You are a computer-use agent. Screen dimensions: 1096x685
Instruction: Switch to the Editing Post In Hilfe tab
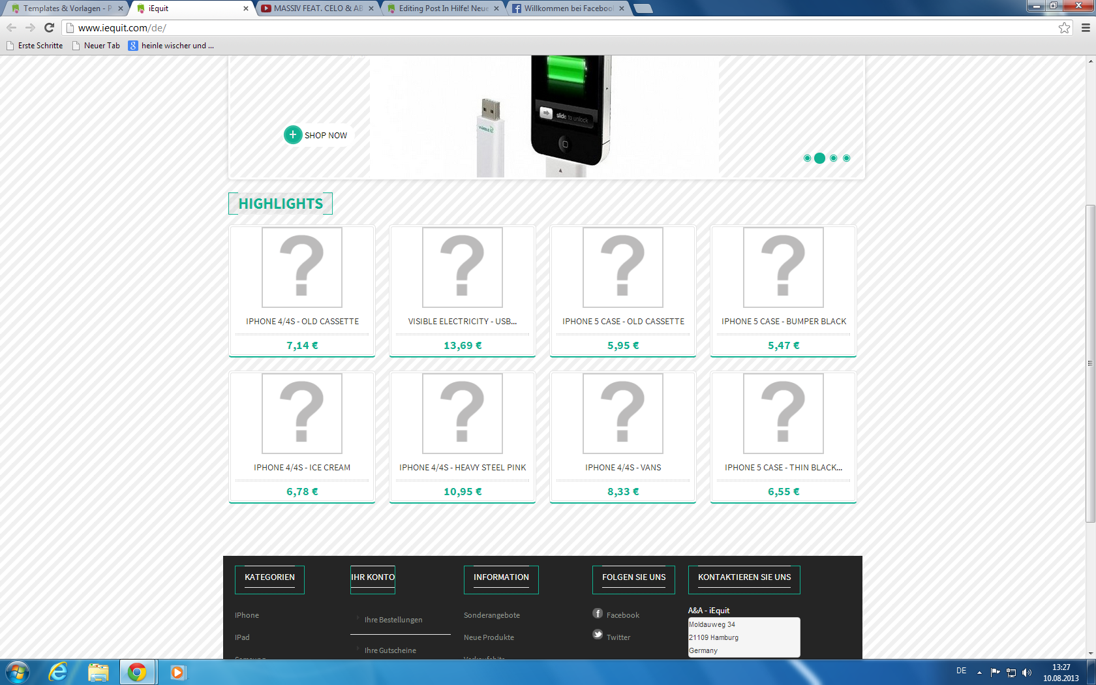click(443, 8)
